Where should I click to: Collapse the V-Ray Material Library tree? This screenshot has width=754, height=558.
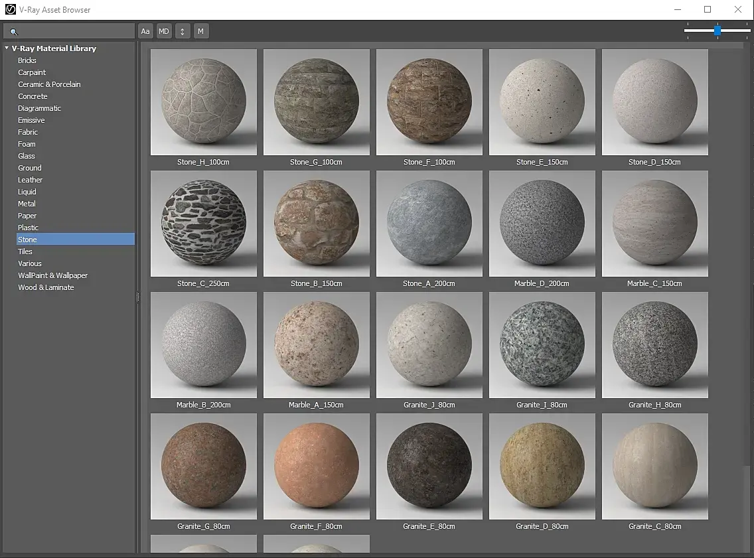7,48
